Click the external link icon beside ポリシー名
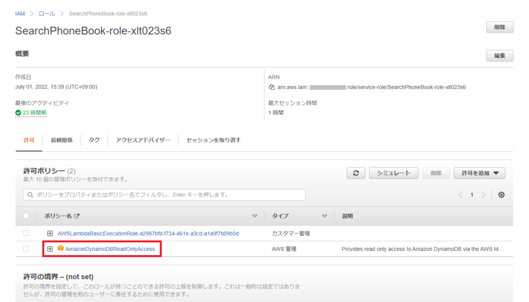Screen dimensions: 529x302 77,217
